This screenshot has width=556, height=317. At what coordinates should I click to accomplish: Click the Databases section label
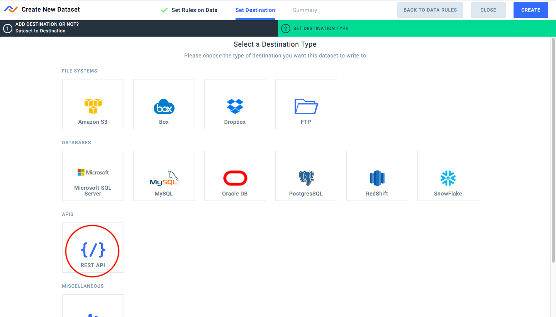pyautogui.click(x=76, y=143)
